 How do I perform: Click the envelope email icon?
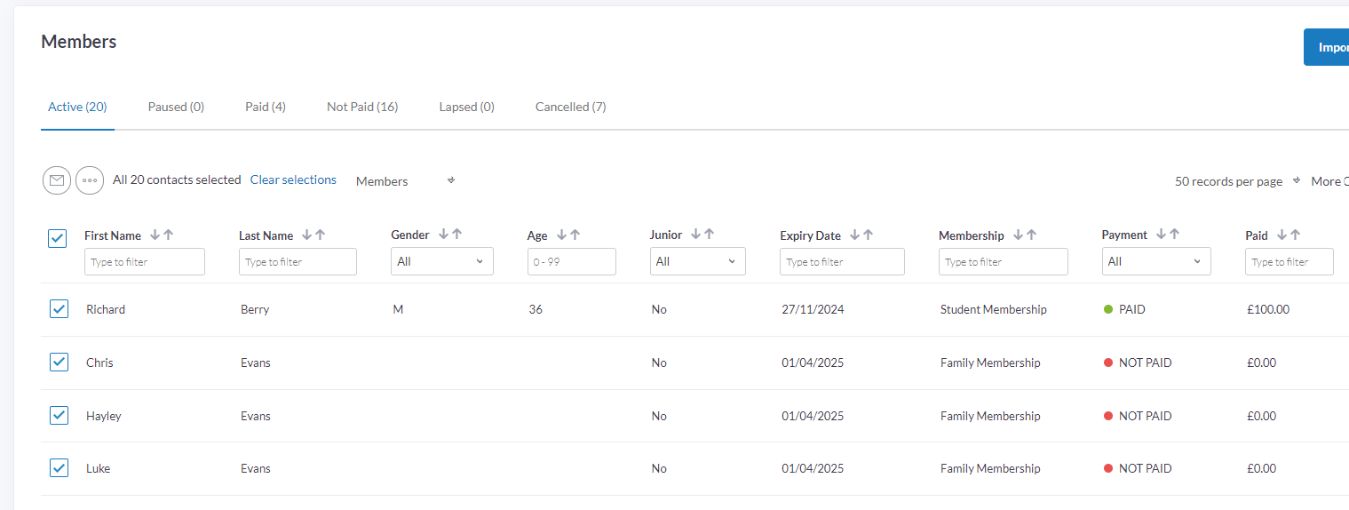[57, 180]
